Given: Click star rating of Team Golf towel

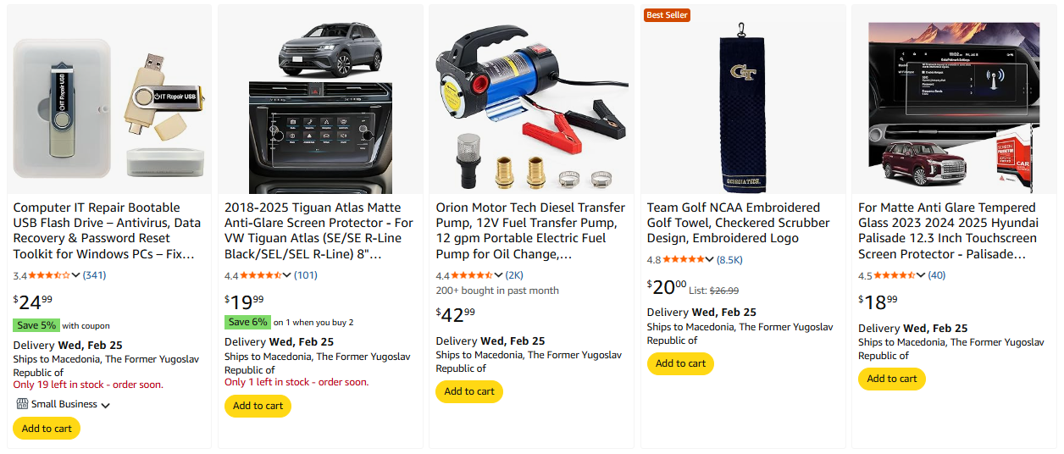Looking at the screenshot, I should [x=683, y=260].
